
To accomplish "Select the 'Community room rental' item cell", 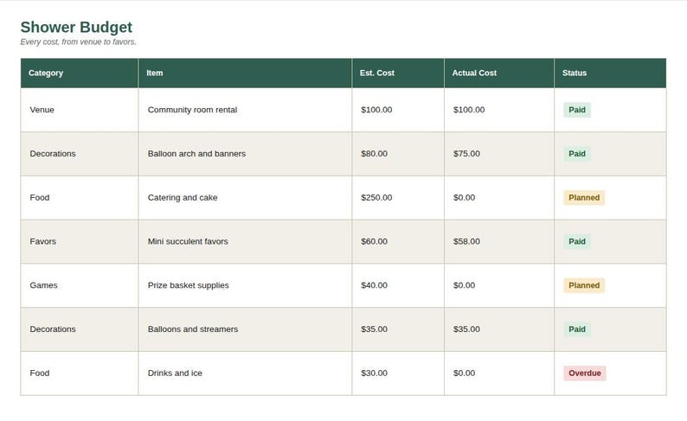I will [245, 110].
